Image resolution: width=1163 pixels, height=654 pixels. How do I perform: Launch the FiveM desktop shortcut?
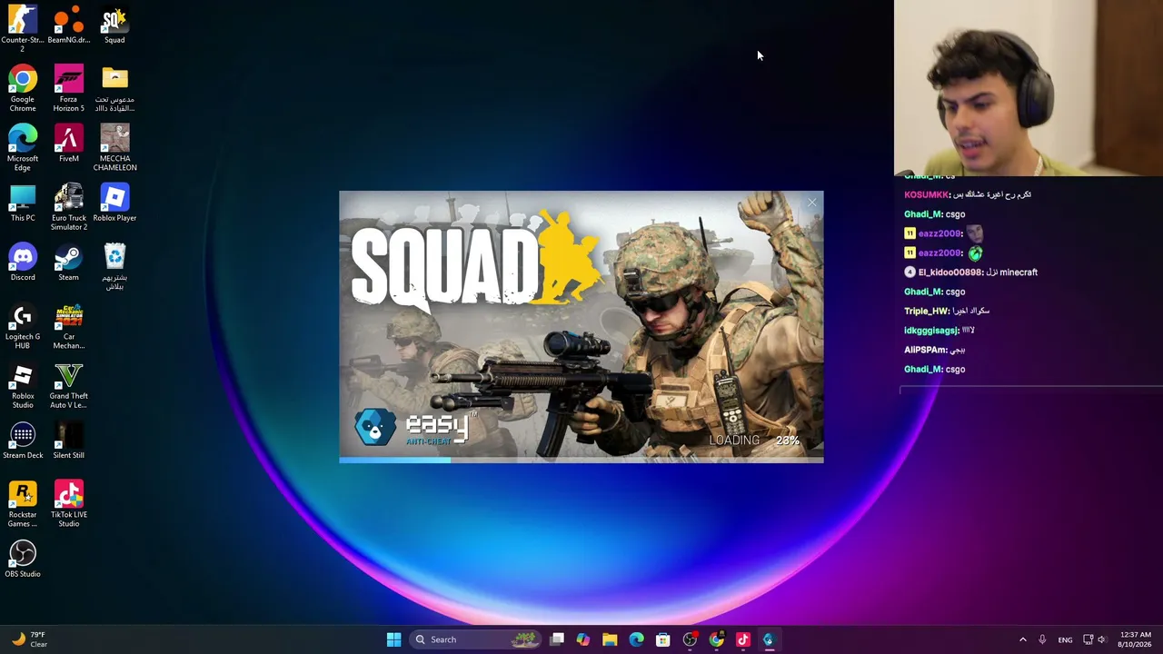[69, 144]
